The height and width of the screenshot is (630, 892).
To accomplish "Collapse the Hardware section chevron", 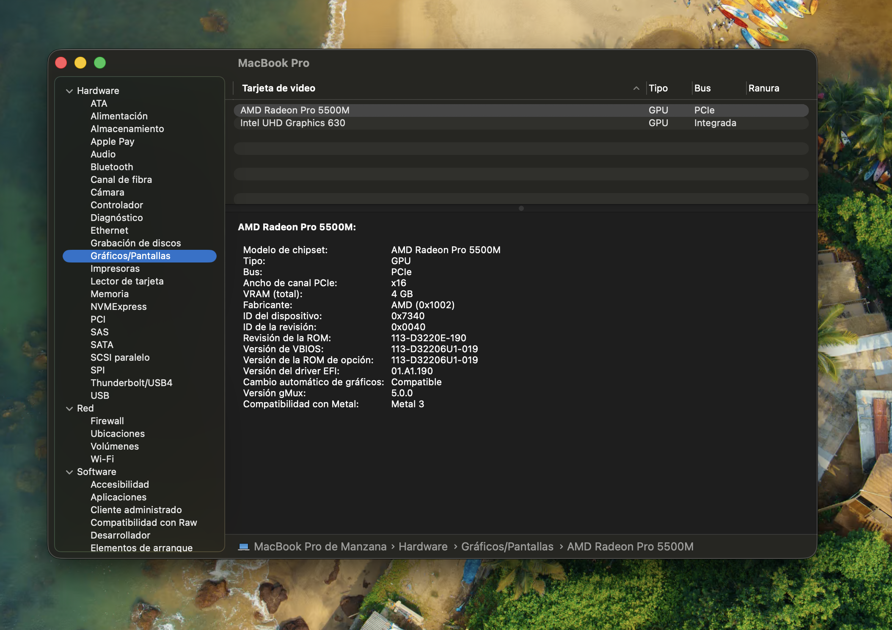I will (x=69, y=91).
